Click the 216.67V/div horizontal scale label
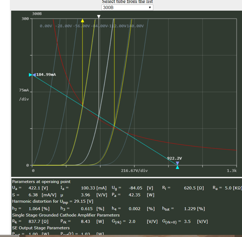The height and width of the screenshot is (237, 242). pyautogui.click(x=134, y=171)
